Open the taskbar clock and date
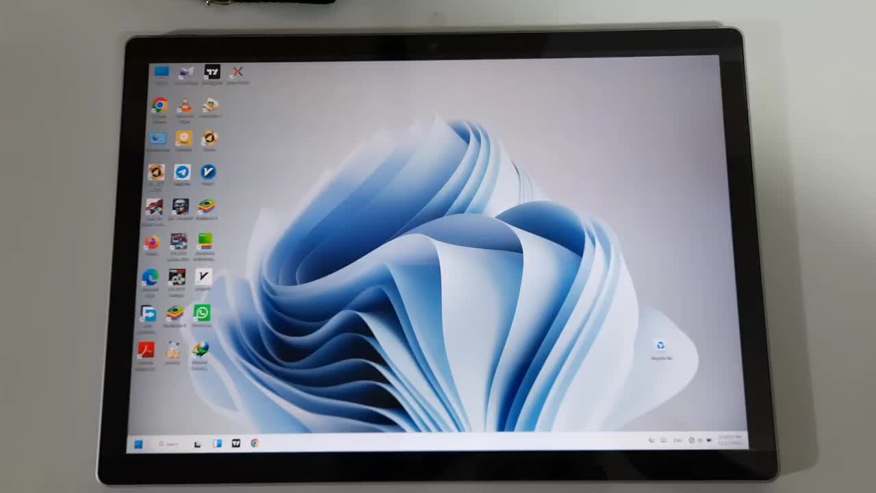Screen dimensions: 876x493 coord(730,440)
